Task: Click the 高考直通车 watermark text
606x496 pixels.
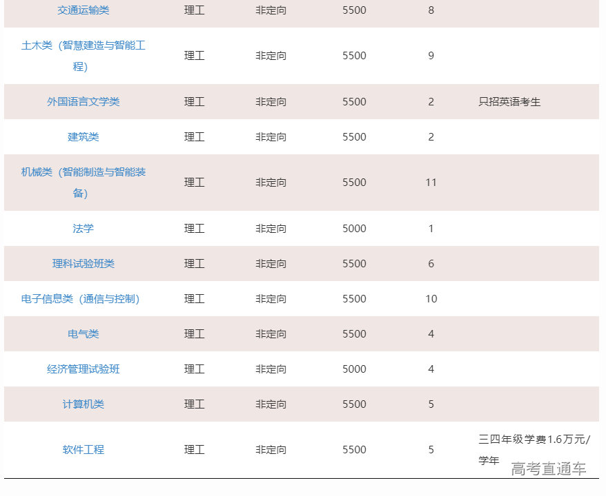Action: (x=548, y=469)
